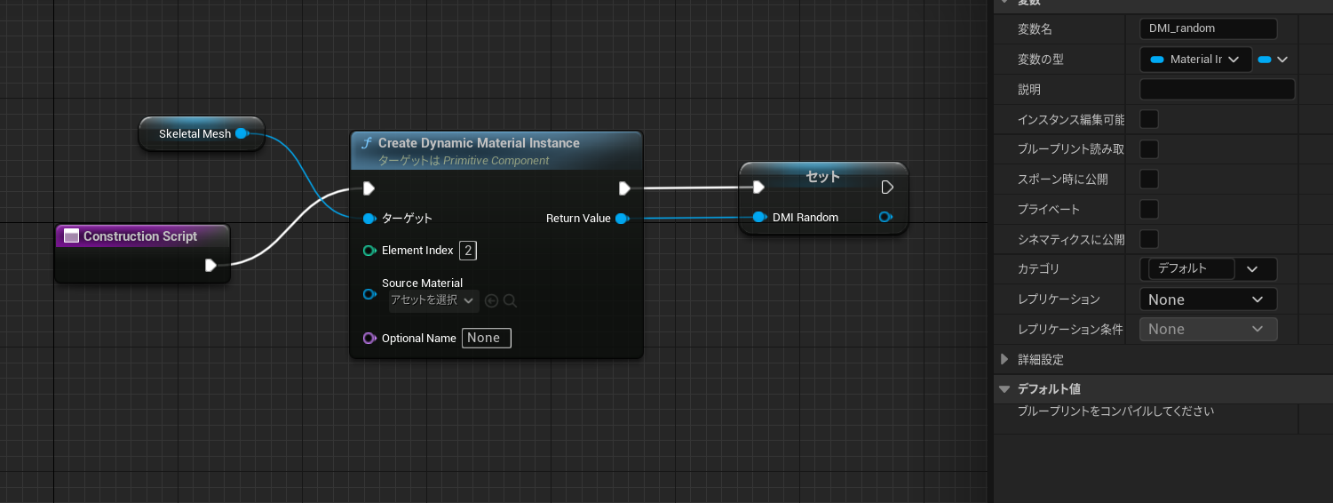Click DMI Random output pin on セット node
Image resolution: width=1333 pixels, height=503 pixels.
point(885,217)
